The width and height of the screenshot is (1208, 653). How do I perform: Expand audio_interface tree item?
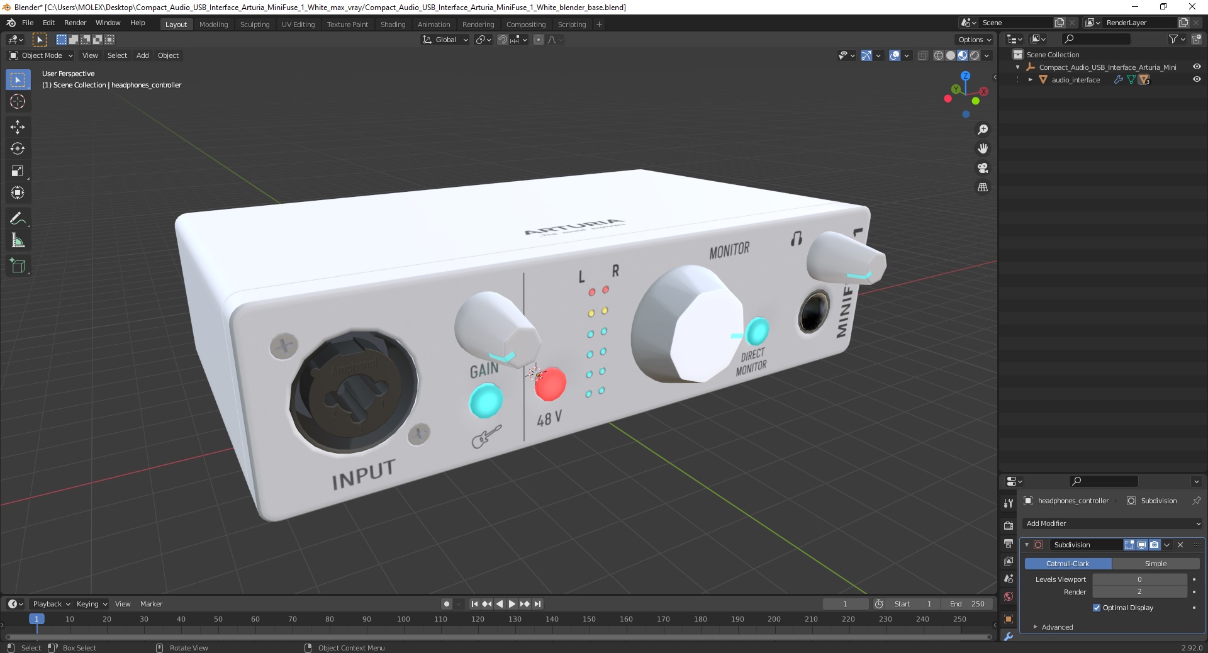(1030, 80)
